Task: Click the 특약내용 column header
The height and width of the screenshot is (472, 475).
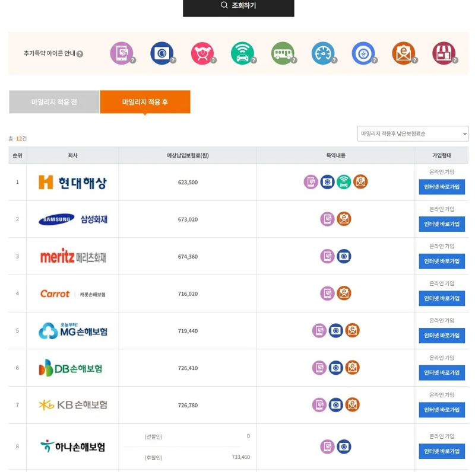Action: (335, 155)
